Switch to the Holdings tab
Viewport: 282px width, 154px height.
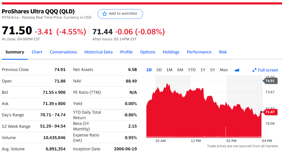tap(171, 52)
